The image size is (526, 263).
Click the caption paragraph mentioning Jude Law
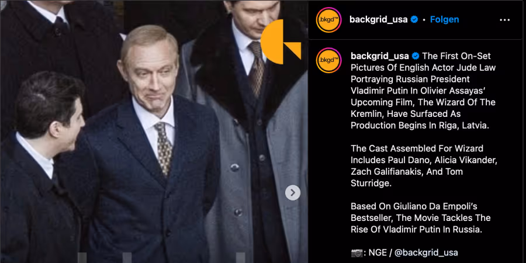click(423, 91)
